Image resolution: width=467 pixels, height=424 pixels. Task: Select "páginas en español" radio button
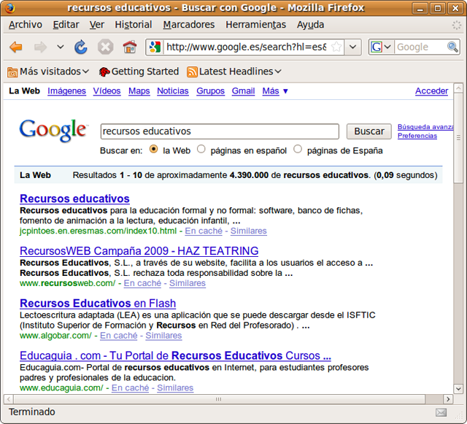click(201, 150)
